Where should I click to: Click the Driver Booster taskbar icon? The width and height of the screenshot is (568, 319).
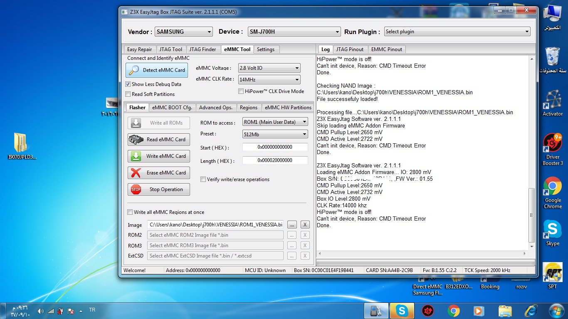coord(427,310)
